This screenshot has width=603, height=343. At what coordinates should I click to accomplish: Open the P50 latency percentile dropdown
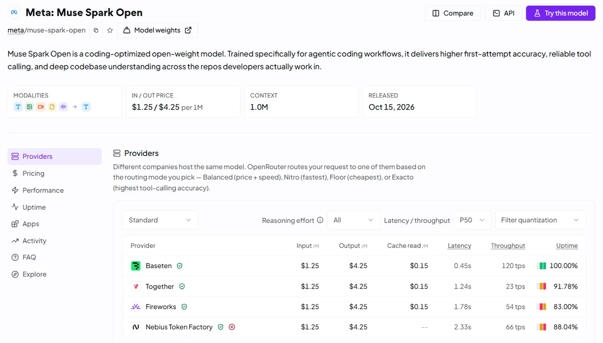[x=472, y=220]
